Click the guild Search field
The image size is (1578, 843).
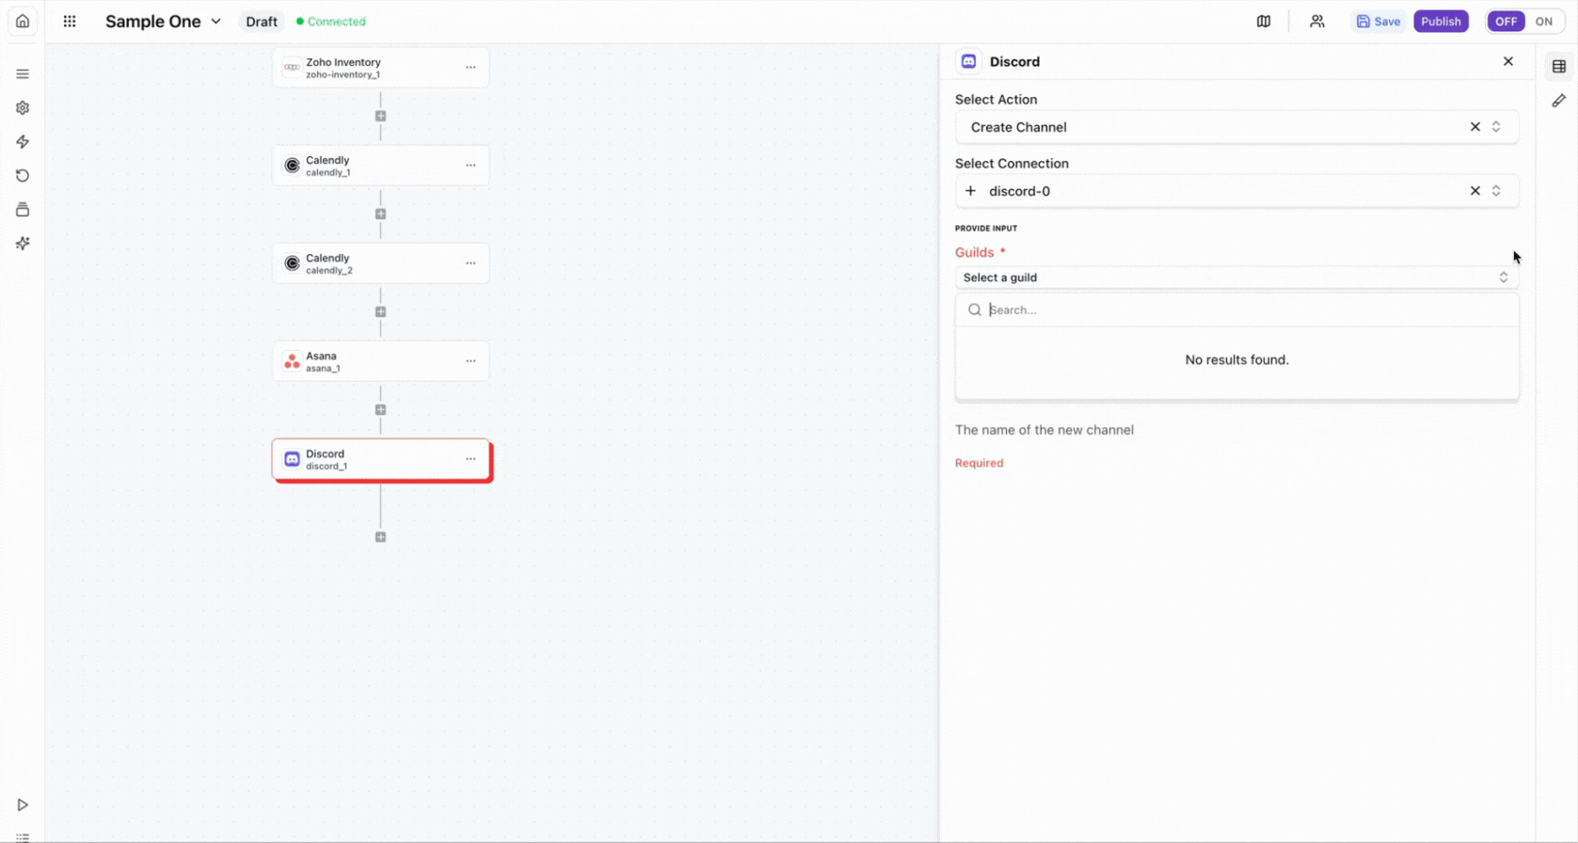(x=1236, y=310)
